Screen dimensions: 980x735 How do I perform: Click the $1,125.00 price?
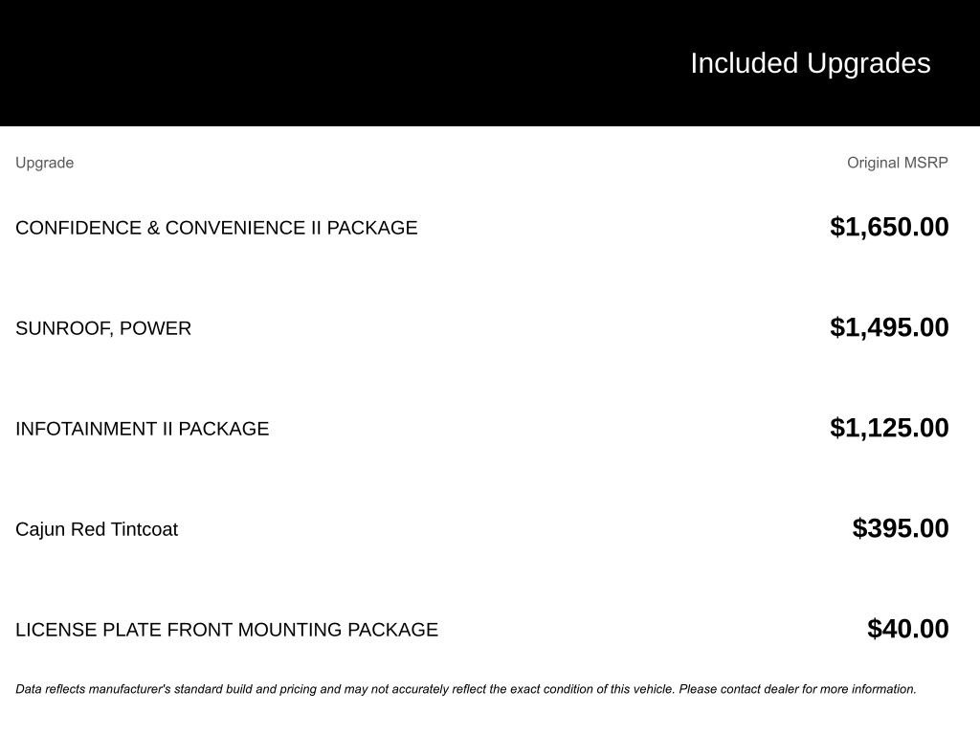[889, 428]
